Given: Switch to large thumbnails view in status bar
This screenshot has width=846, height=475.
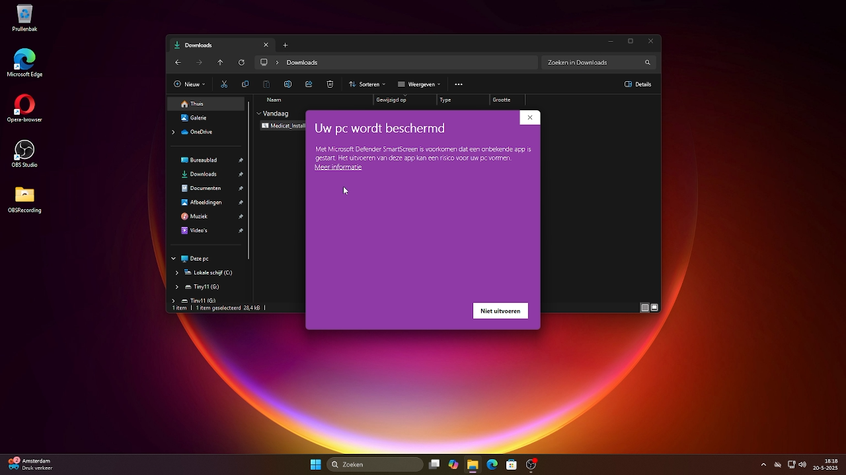Looking at the screenshot, I should (654, 307).
